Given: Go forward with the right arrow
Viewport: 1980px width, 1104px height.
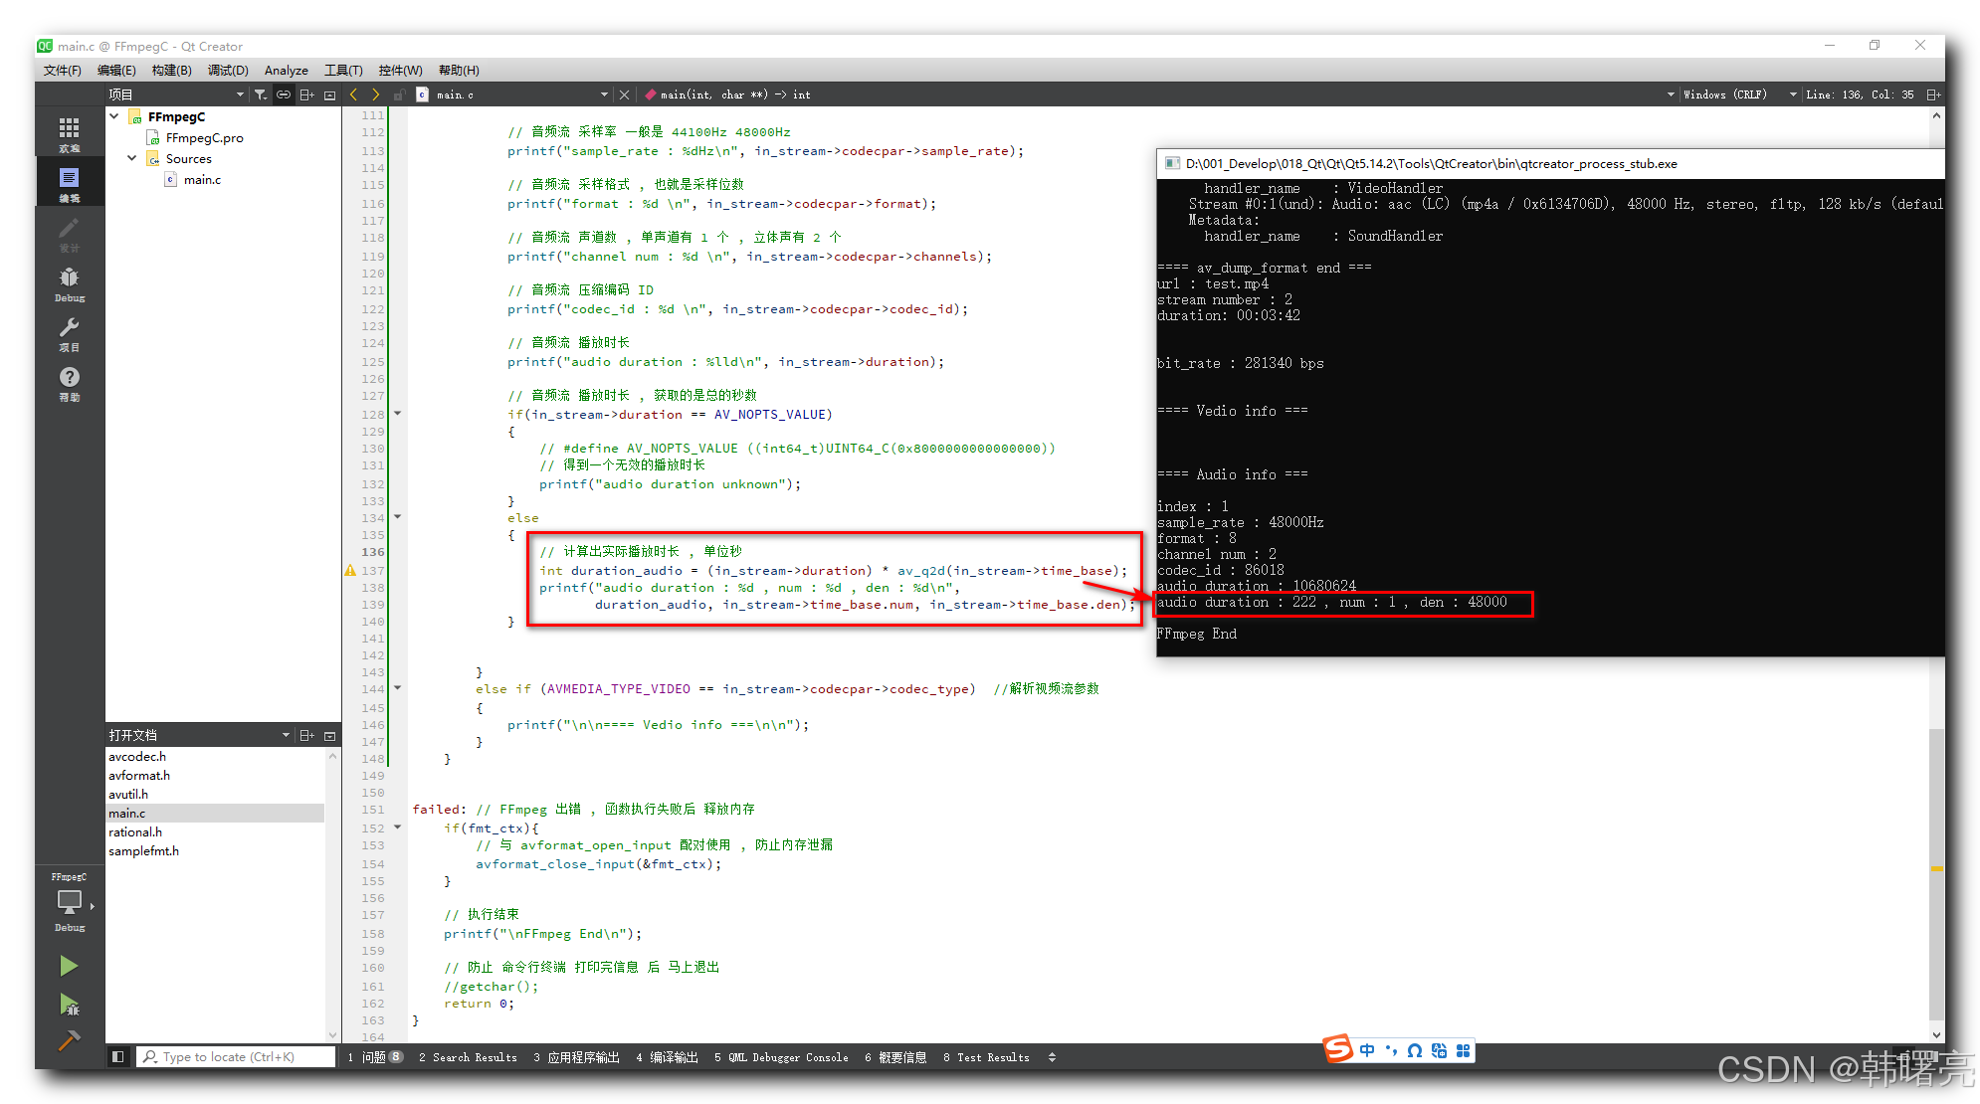Looking at the screenshot, I should pos(376,94).
